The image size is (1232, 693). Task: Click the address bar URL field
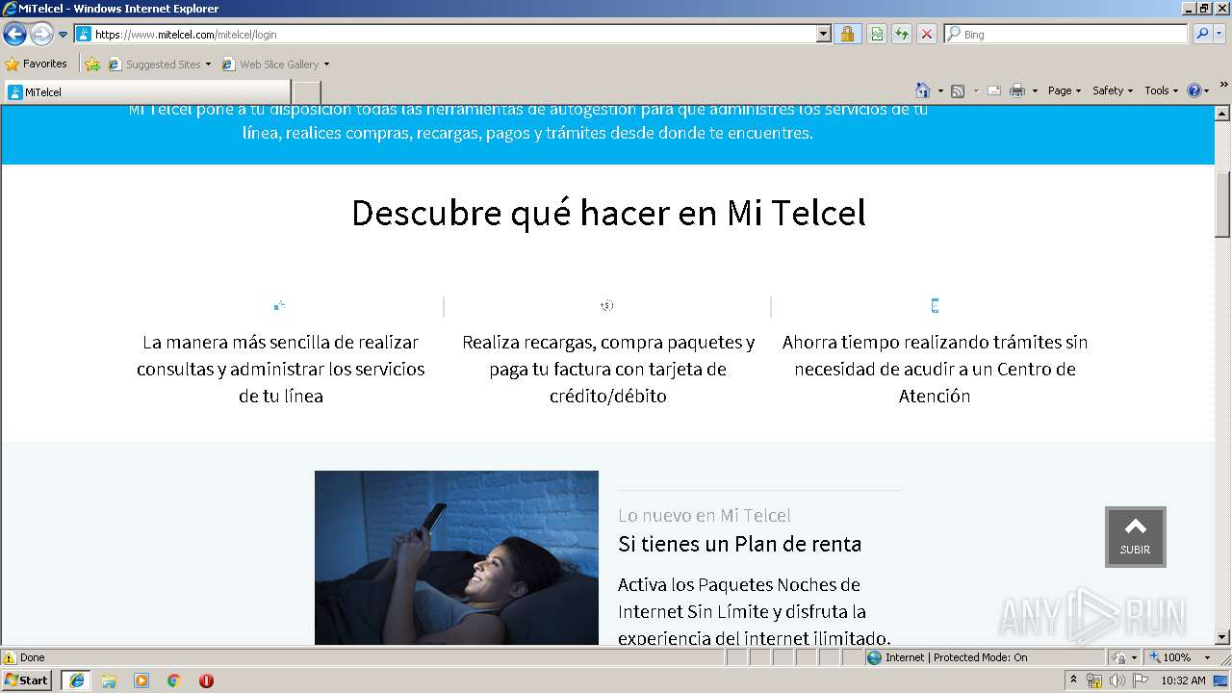446,34
